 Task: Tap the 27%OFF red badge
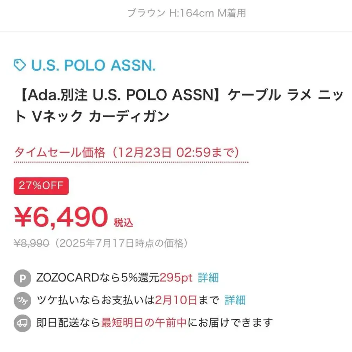click(x=41, y=186)
